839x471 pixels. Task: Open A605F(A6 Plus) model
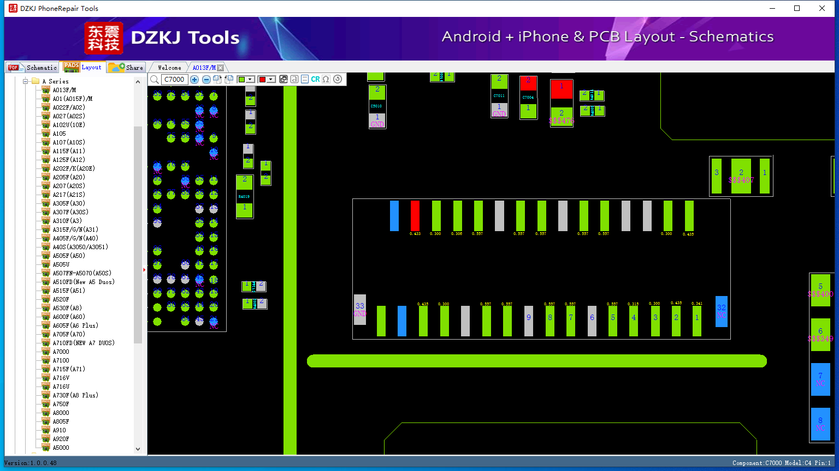(x=75, y=325)
